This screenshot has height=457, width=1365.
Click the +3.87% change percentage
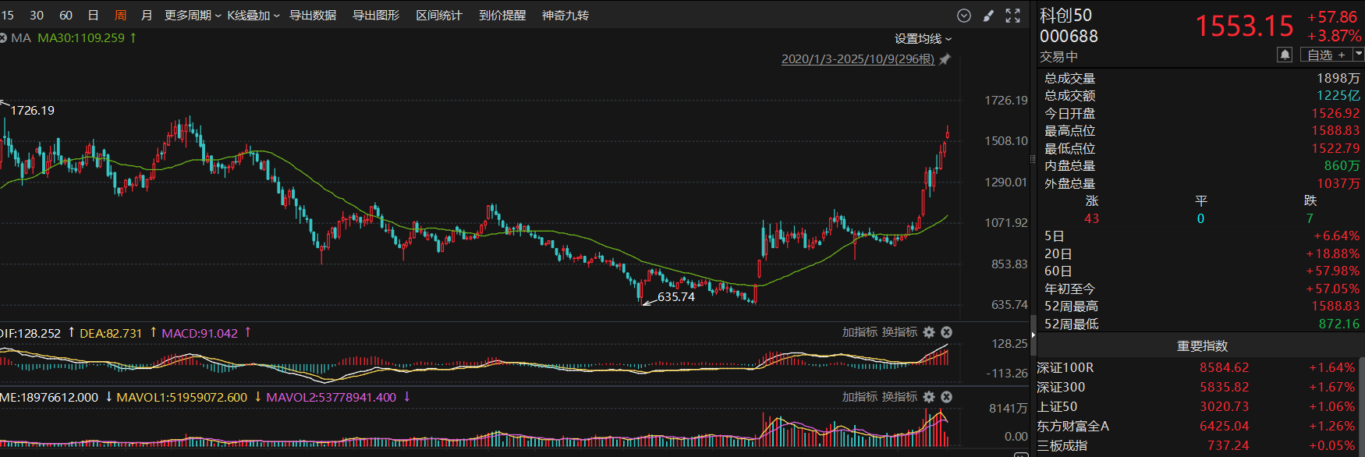click(1335, 36)
